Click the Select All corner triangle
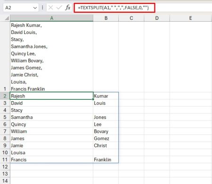Viewport: 212px width, 184px height. coord(7,18)
